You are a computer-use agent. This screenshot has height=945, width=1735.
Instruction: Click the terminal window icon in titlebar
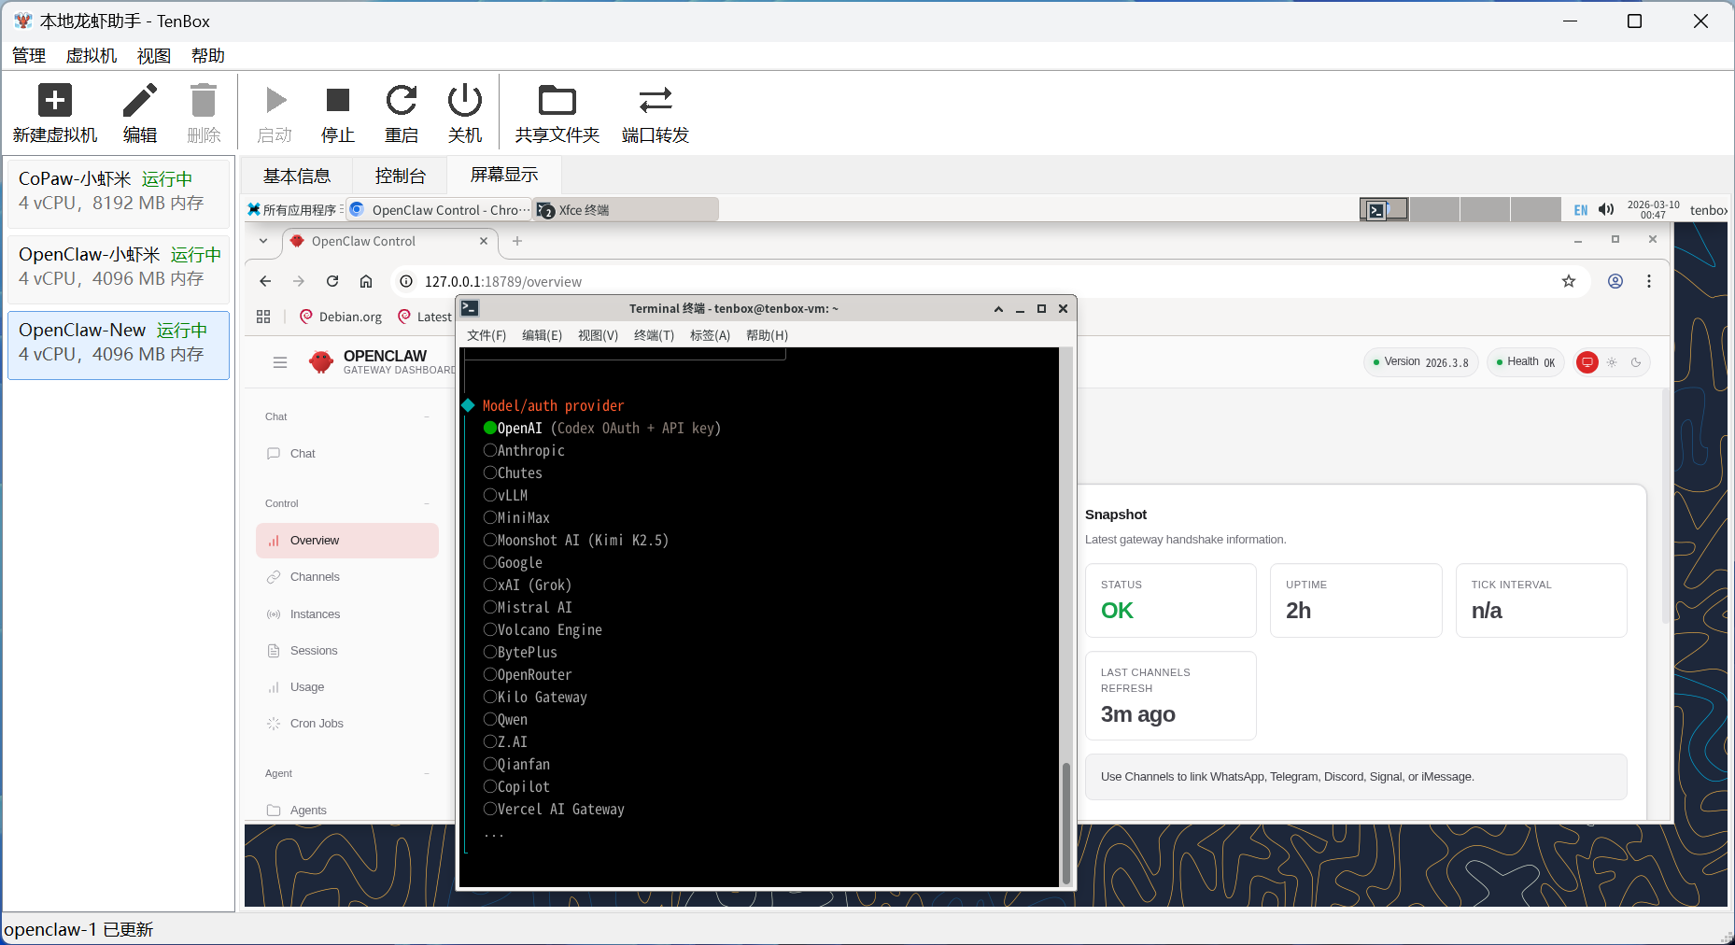pos(470,308)
